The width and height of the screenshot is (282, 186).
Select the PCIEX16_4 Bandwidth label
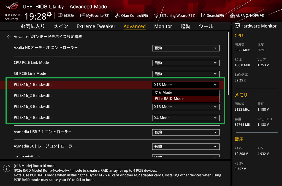tap(32, 117)
